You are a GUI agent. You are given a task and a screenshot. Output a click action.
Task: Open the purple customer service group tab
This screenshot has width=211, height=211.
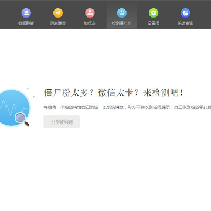(x=26, y=16)
